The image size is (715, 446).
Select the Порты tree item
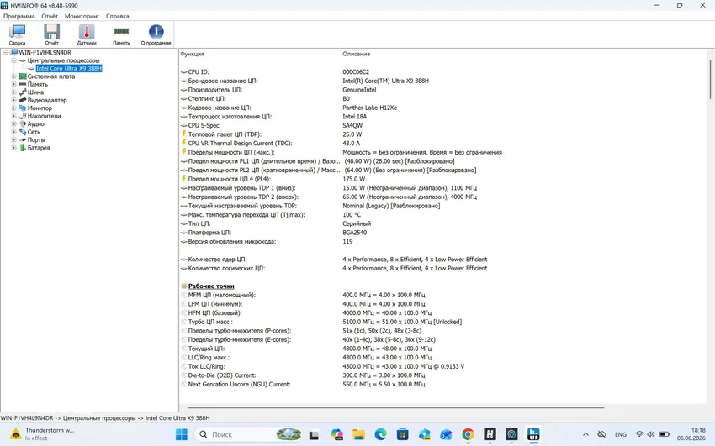pyautogui.click(x=36, y=139)
